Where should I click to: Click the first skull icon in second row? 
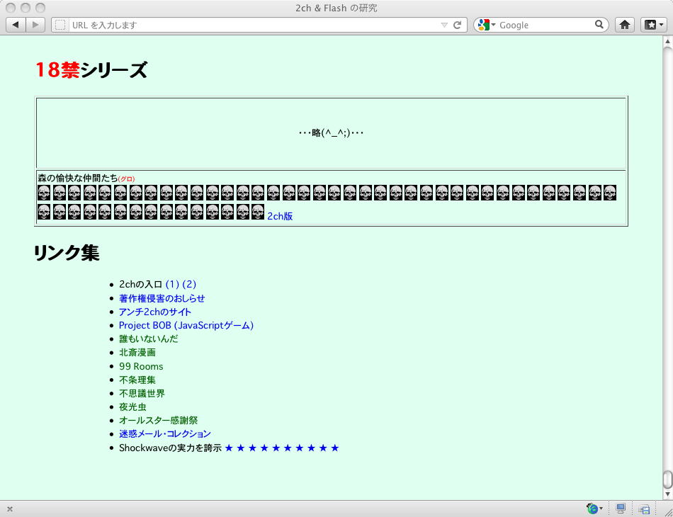(44, 212)
